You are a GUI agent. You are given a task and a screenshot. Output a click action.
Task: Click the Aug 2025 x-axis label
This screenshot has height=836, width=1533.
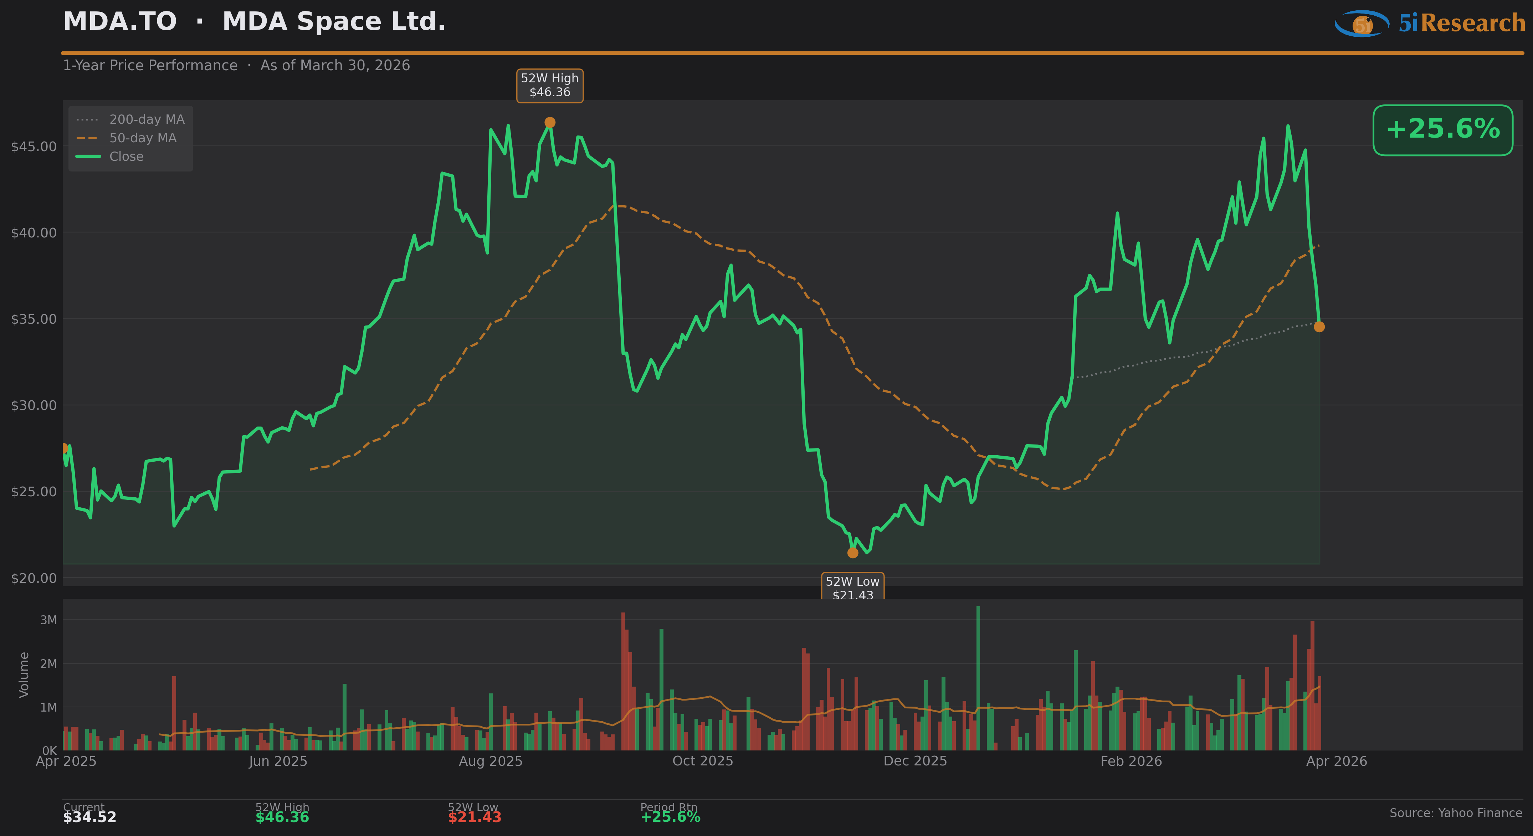coord(490,761)
